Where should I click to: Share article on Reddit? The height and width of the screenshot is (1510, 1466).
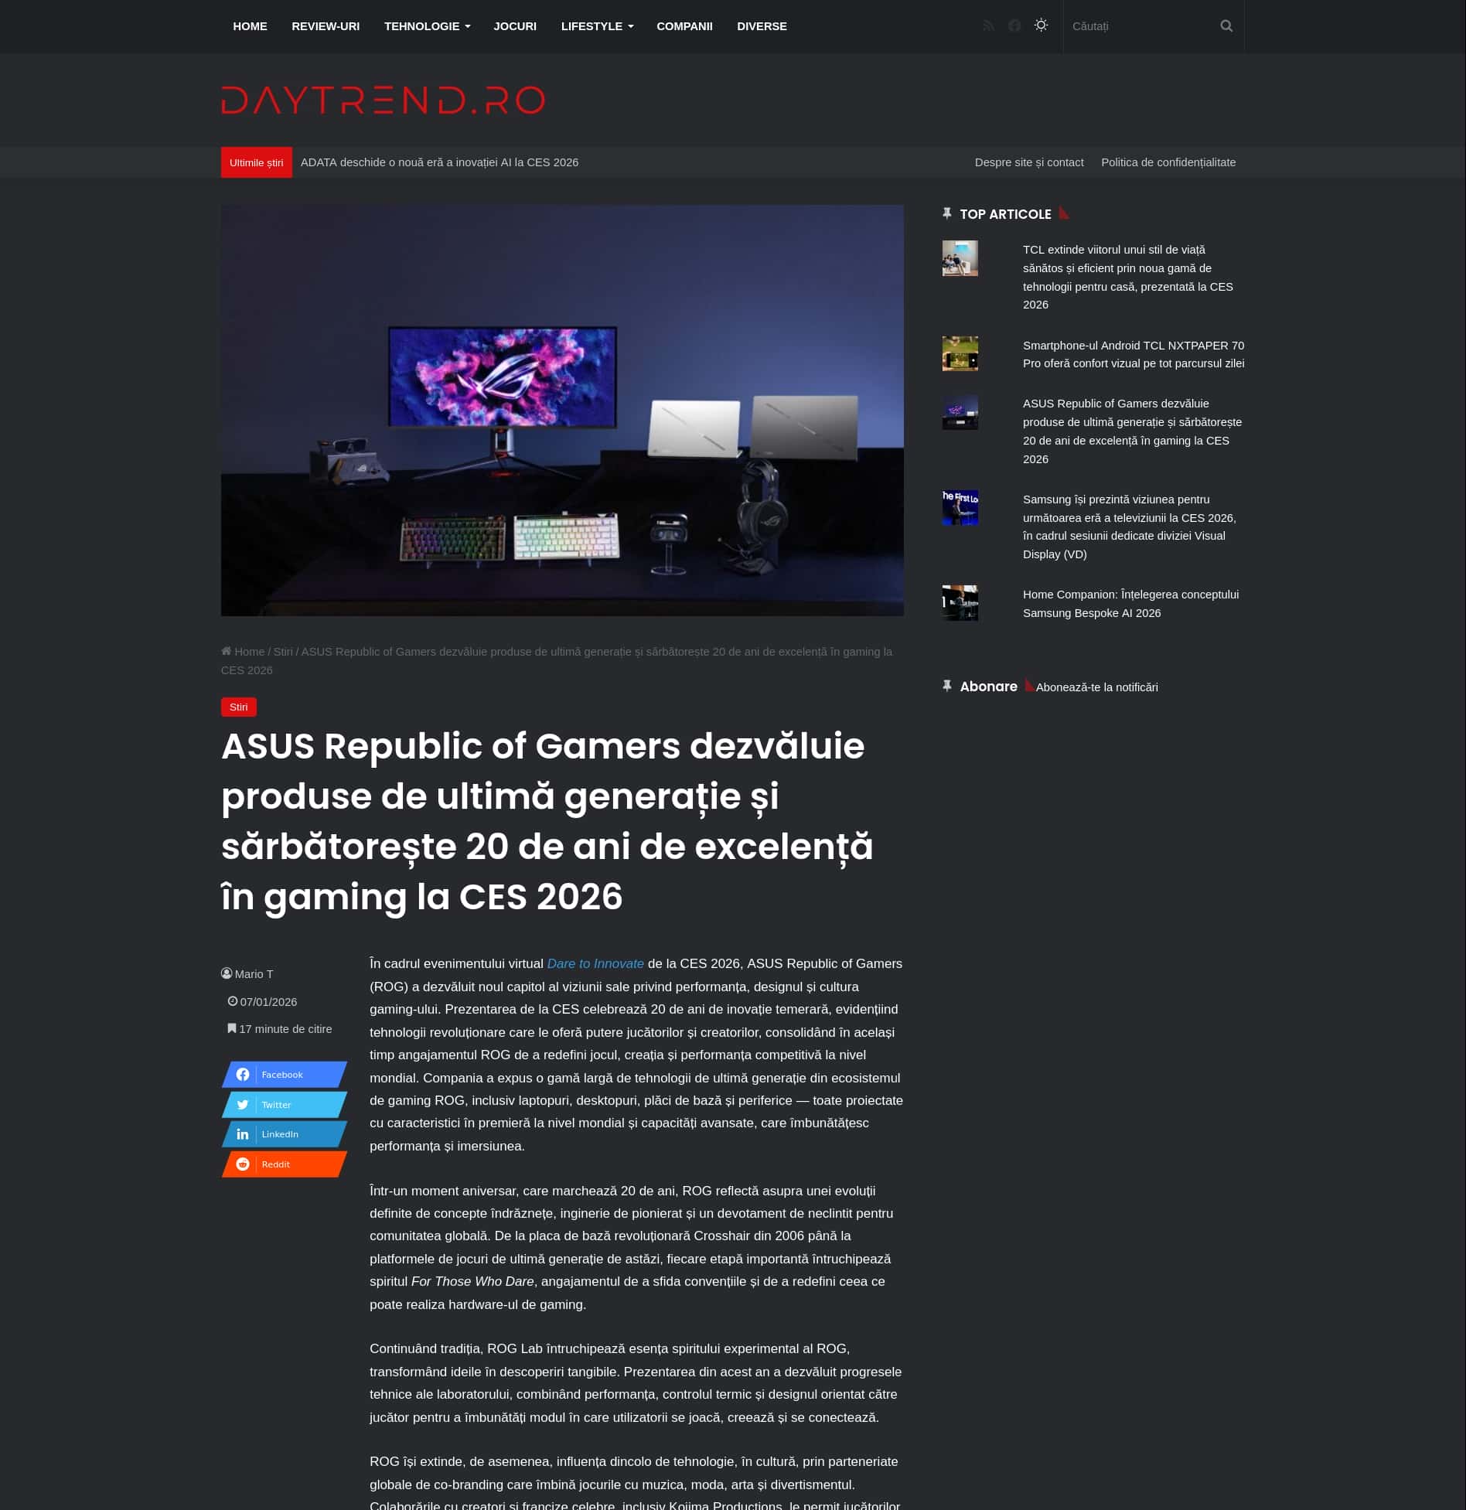284,1164
